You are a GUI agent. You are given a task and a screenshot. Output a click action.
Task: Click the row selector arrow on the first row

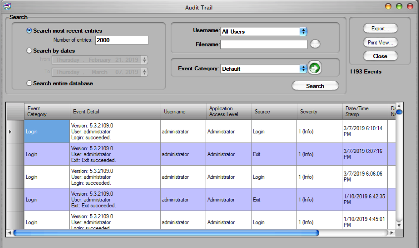click(x=10, y=131)
